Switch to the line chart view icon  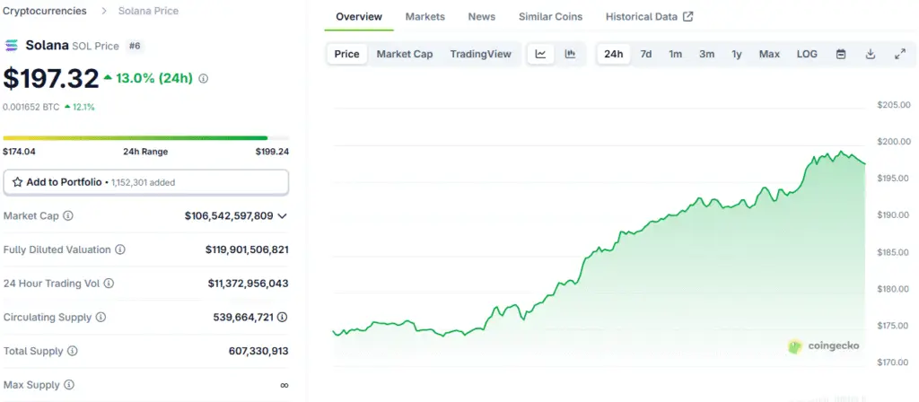click(x=540, y=55)
